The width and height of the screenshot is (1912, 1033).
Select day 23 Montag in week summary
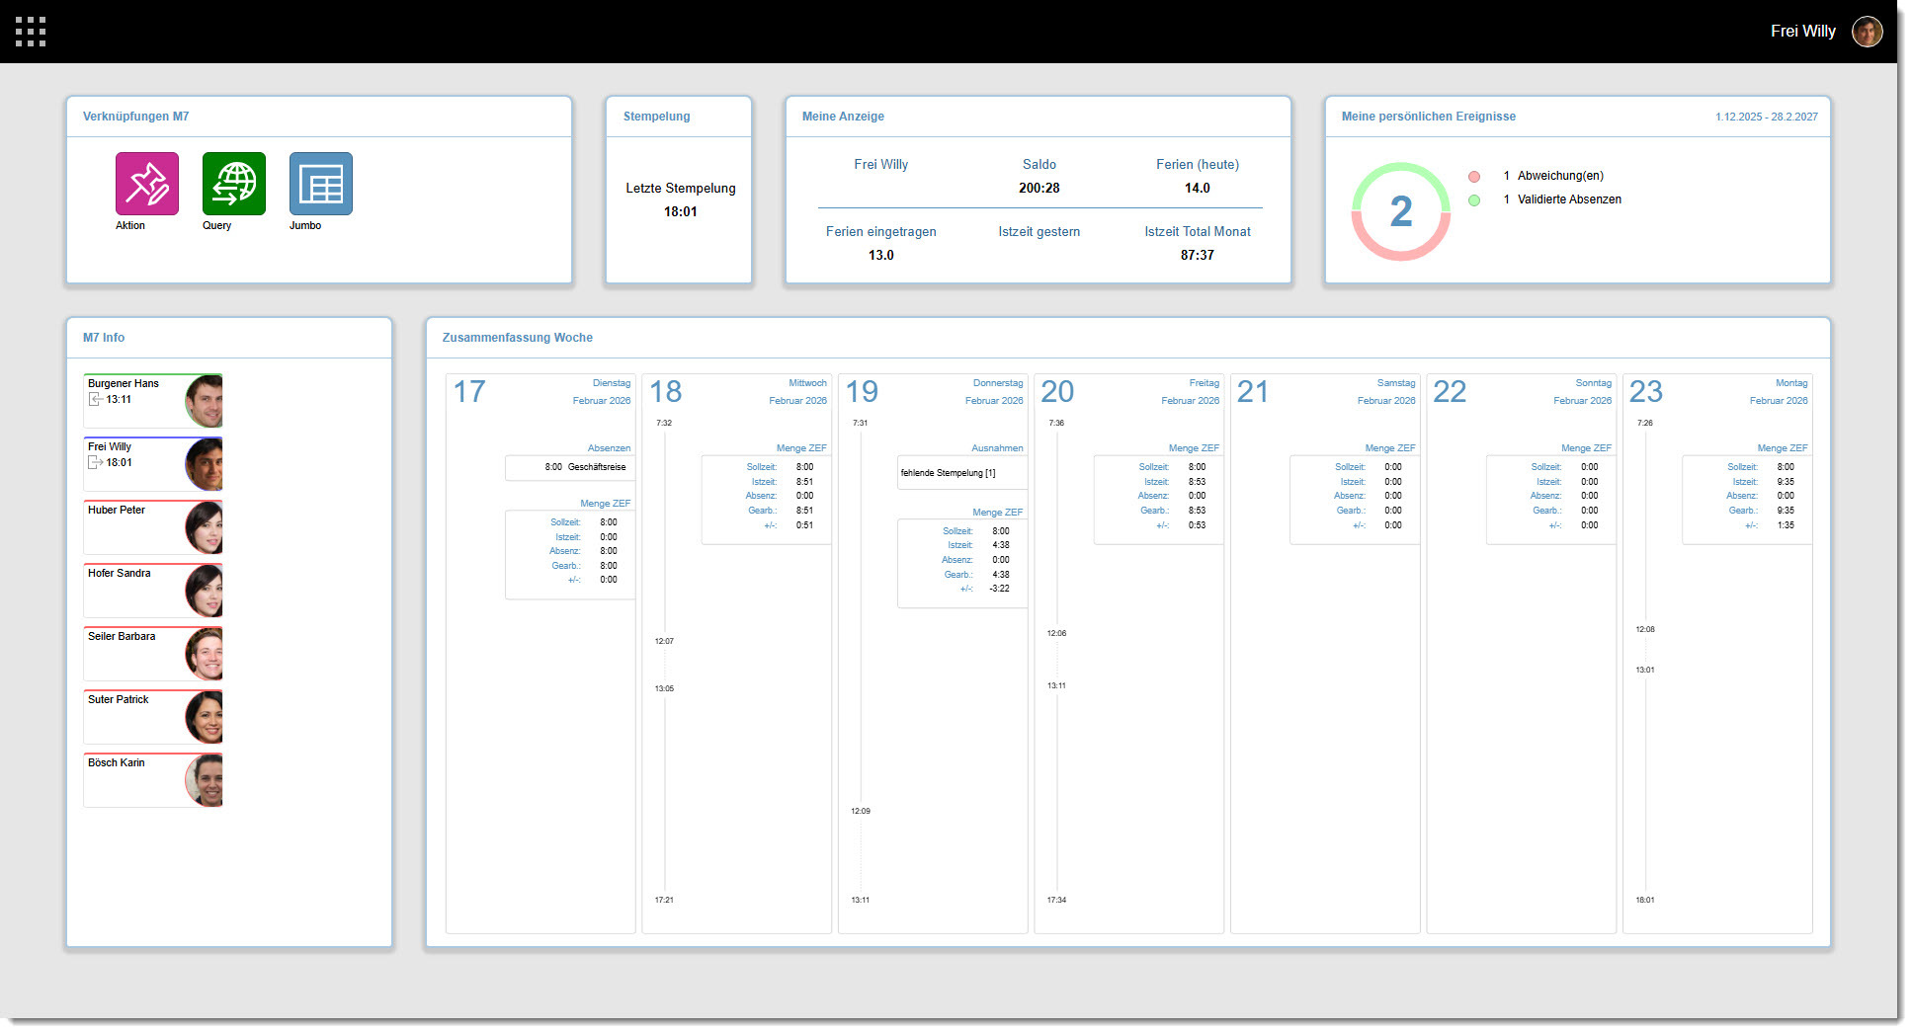click(x=1646, y=392)
